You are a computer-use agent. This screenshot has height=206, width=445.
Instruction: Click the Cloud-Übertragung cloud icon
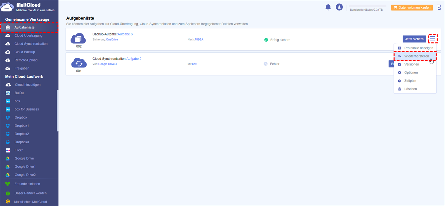[8, 36]
